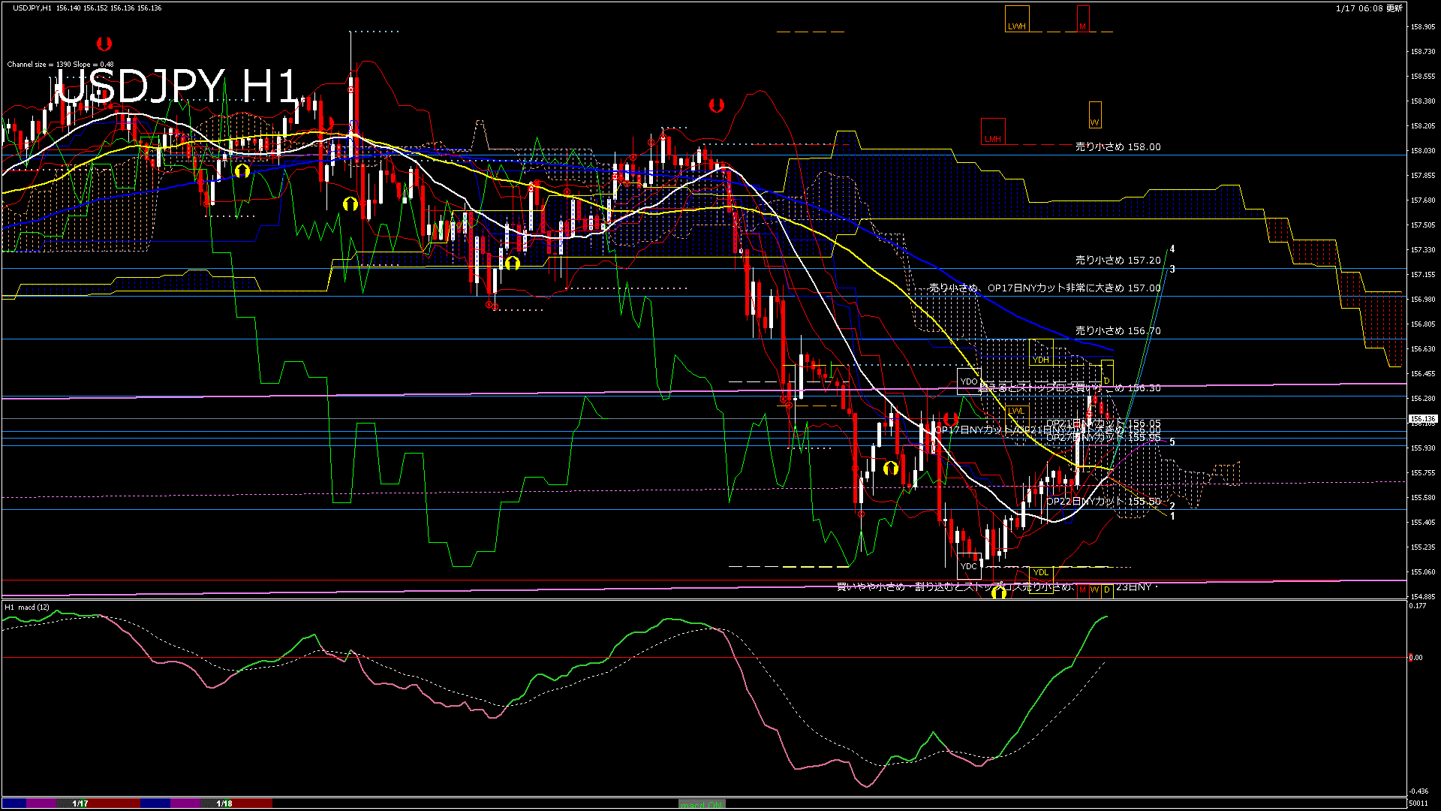Click the large USDJPY H1 title label
The height and width of the screenshot is (811, 1441).
(x=178, y=86)
